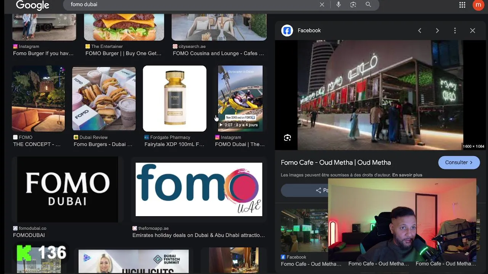Open FOMO Dubai Instagram video caption
This screenshot has width=488, height=274.
click(x=240, y=145)
